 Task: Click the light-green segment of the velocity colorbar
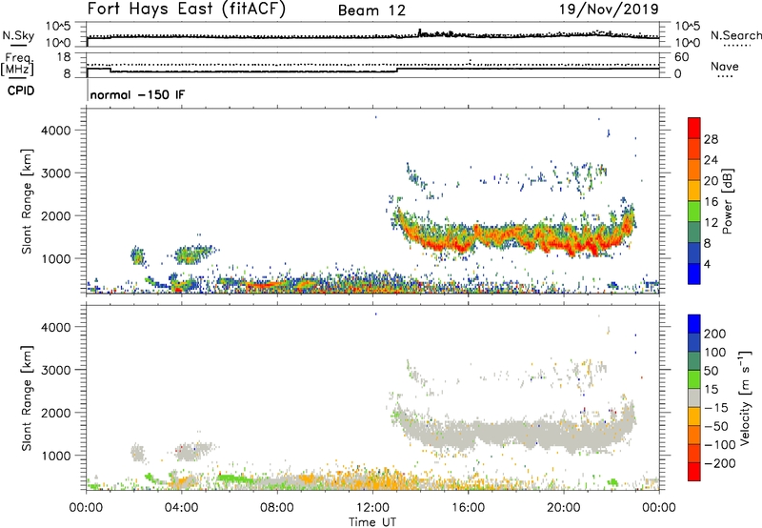coord(694,379)
